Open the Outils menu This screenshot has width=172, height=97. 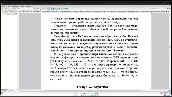(x=23, y=6)
